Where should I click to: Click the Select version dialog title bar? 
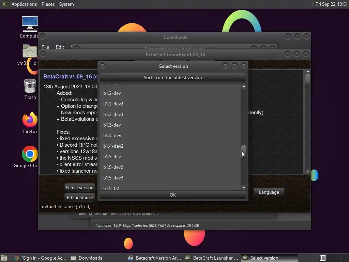pos(173,66)
